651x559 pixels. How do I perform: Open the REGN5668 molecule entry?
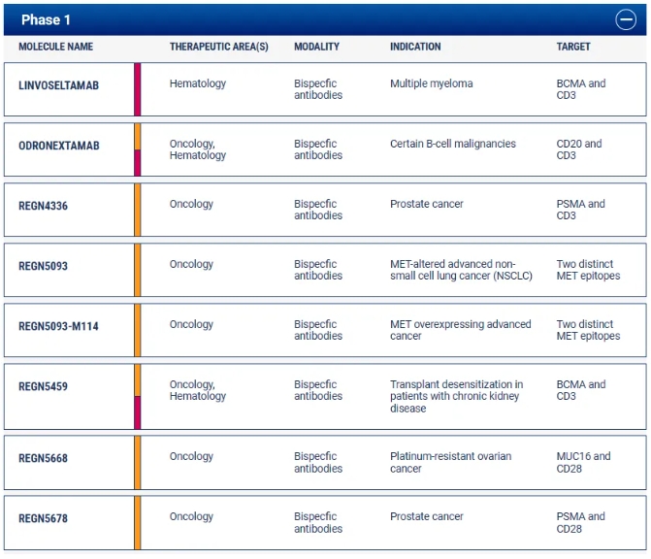point(43,458)
